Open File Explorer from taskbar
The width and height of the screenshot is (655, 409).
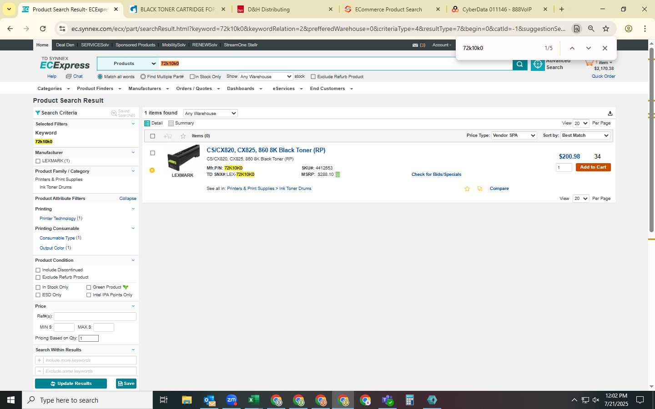click(x=187, y=400)
